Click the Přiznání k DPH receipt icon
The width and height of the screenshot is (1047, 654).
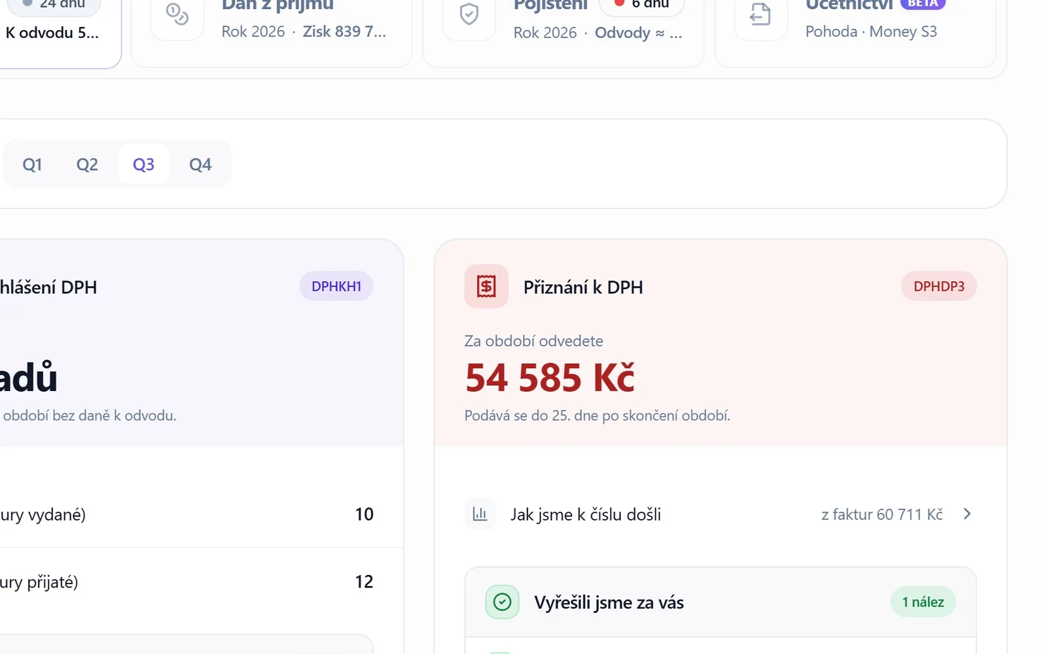[486, 286]
